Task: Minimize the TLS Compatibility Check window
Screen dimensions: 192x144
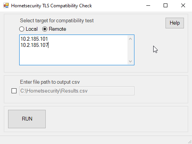Action: [x=148, y=5]
